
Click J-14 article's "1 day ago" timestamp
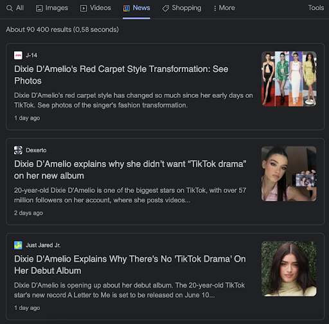27,118
